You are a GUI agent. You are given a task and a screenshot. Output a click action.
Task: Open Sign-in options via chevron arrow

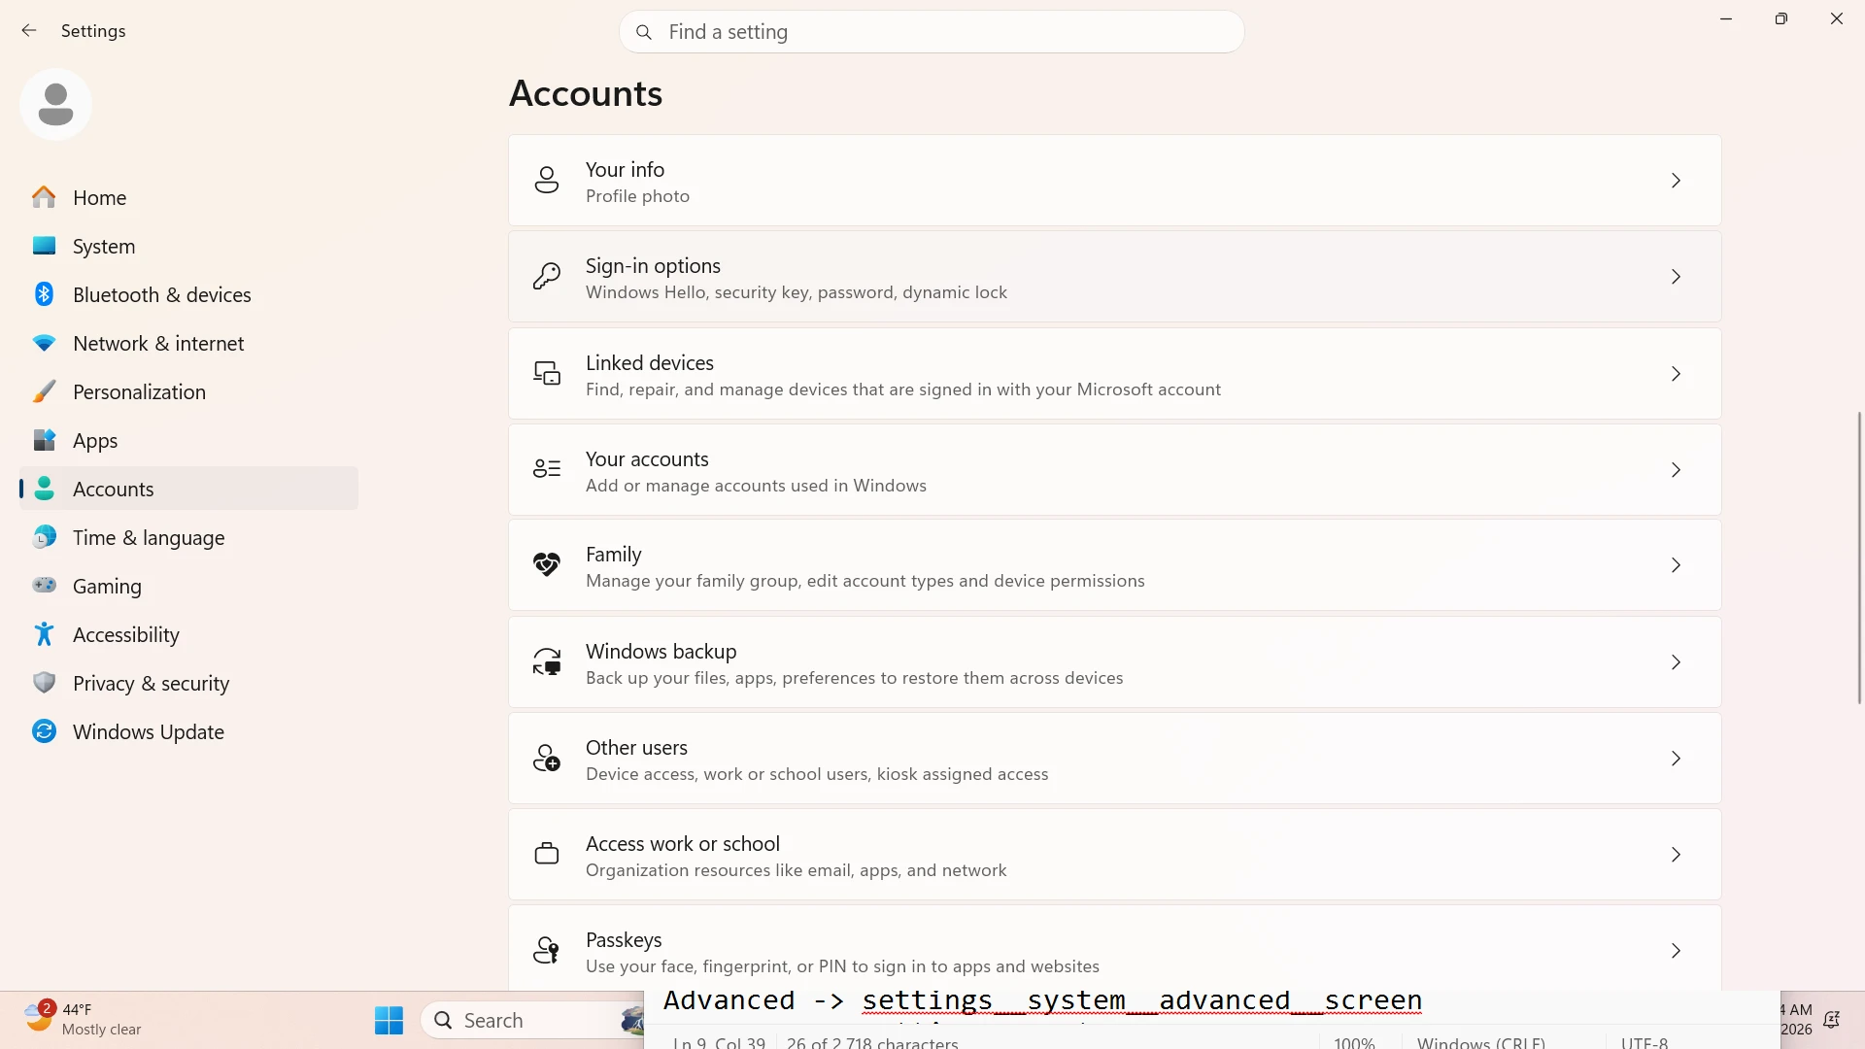click(x=1676, y=277)
